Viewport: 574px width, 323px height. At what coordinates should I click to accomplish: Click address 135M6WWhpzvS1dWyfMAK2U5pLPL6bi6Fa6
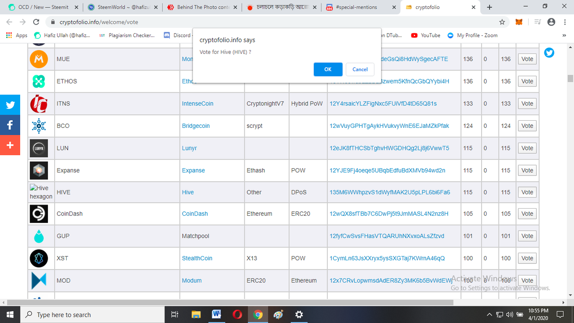390,192
